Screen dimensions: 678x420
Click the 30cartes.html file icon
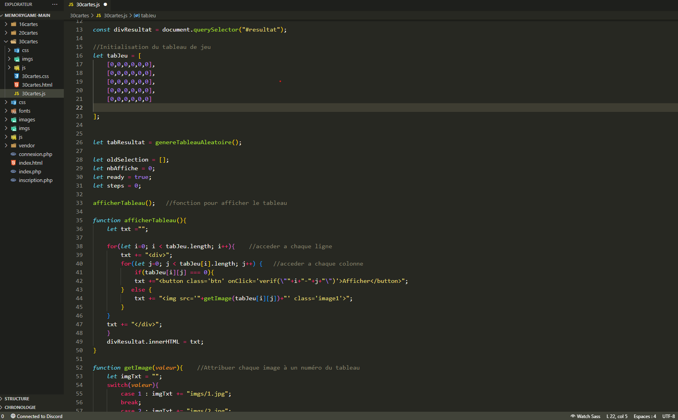click(x=17, y=85)
